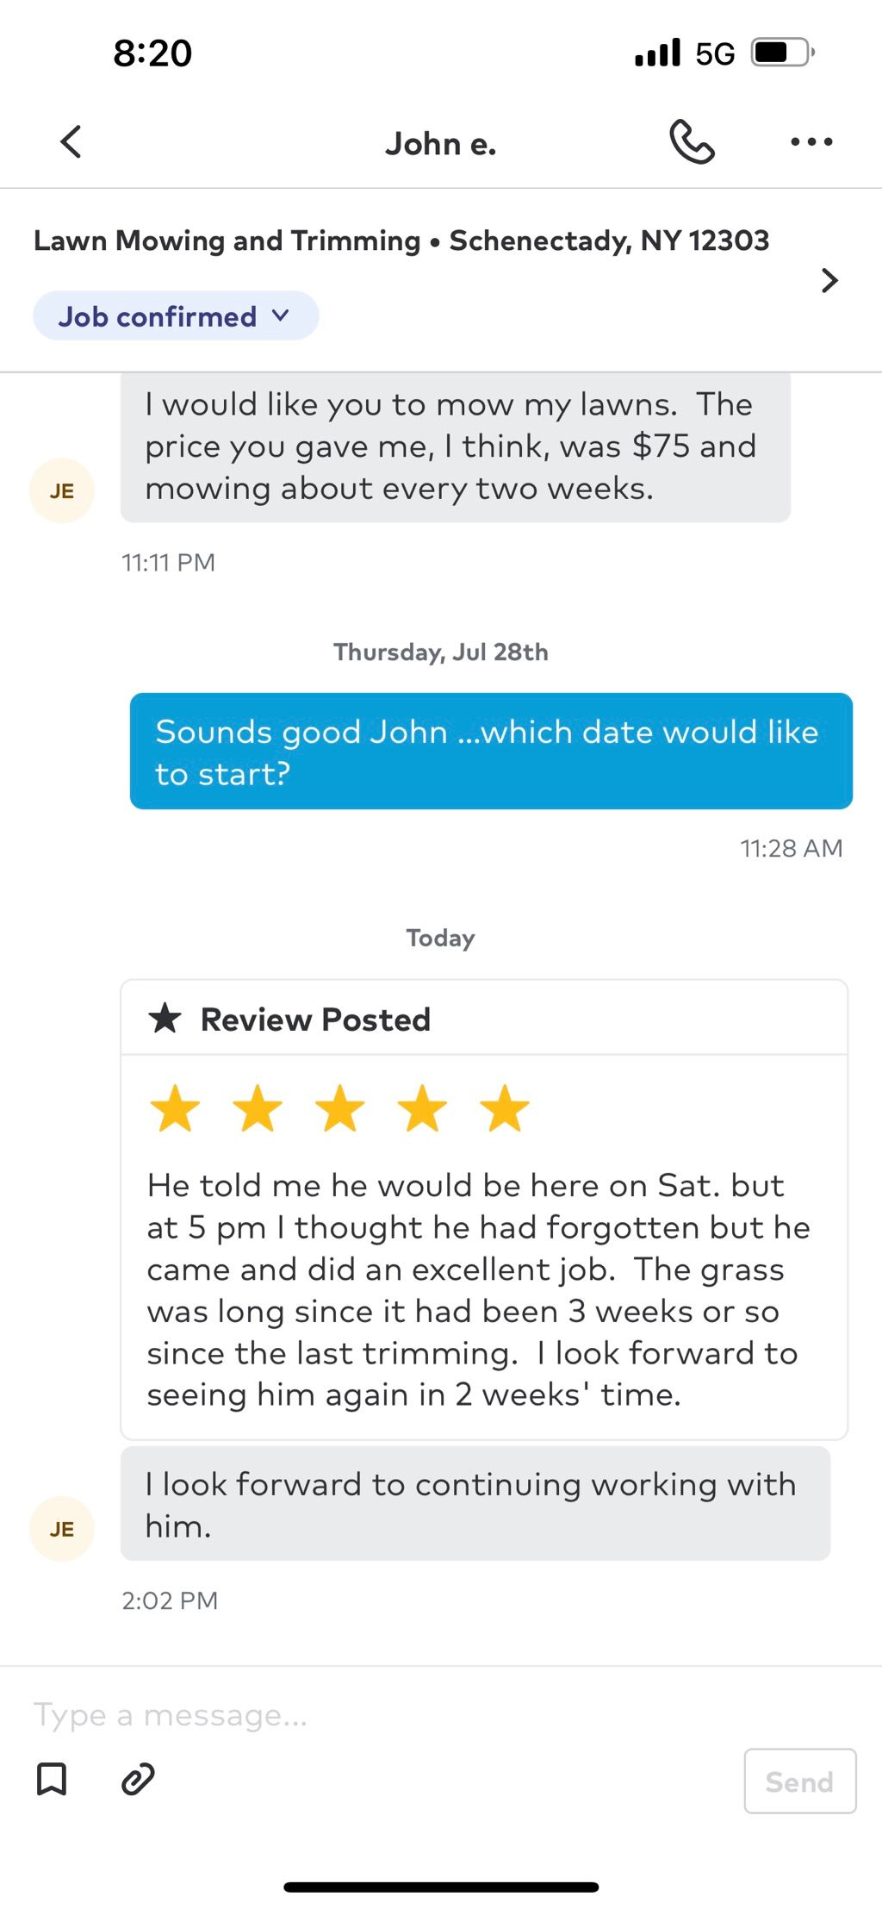Tap the black star beside Review Posted
Screen dimensions: 882x1909
coord(165,1019)
